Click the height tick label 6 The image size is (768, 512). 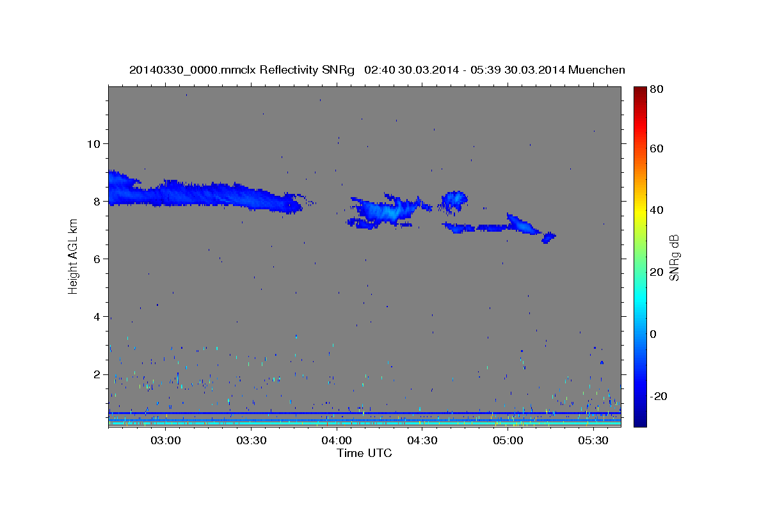98,259
